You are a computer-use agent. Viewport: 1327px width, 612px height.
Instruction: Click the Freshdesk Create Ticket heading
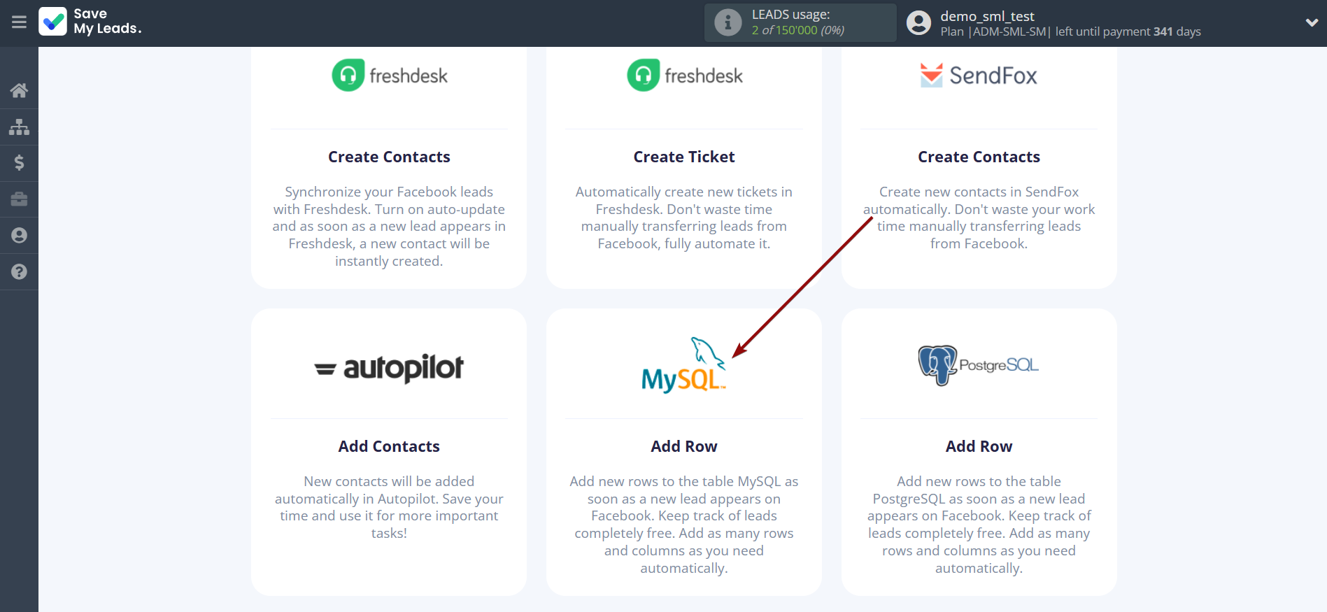683,157
